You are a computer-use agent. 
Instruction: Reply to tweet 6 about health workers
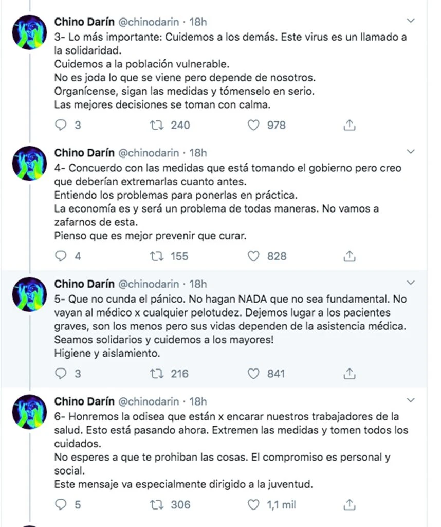61,504
